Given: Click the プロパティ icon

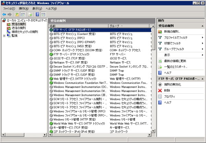Looking at the screenshot, I should coord(160,96).
